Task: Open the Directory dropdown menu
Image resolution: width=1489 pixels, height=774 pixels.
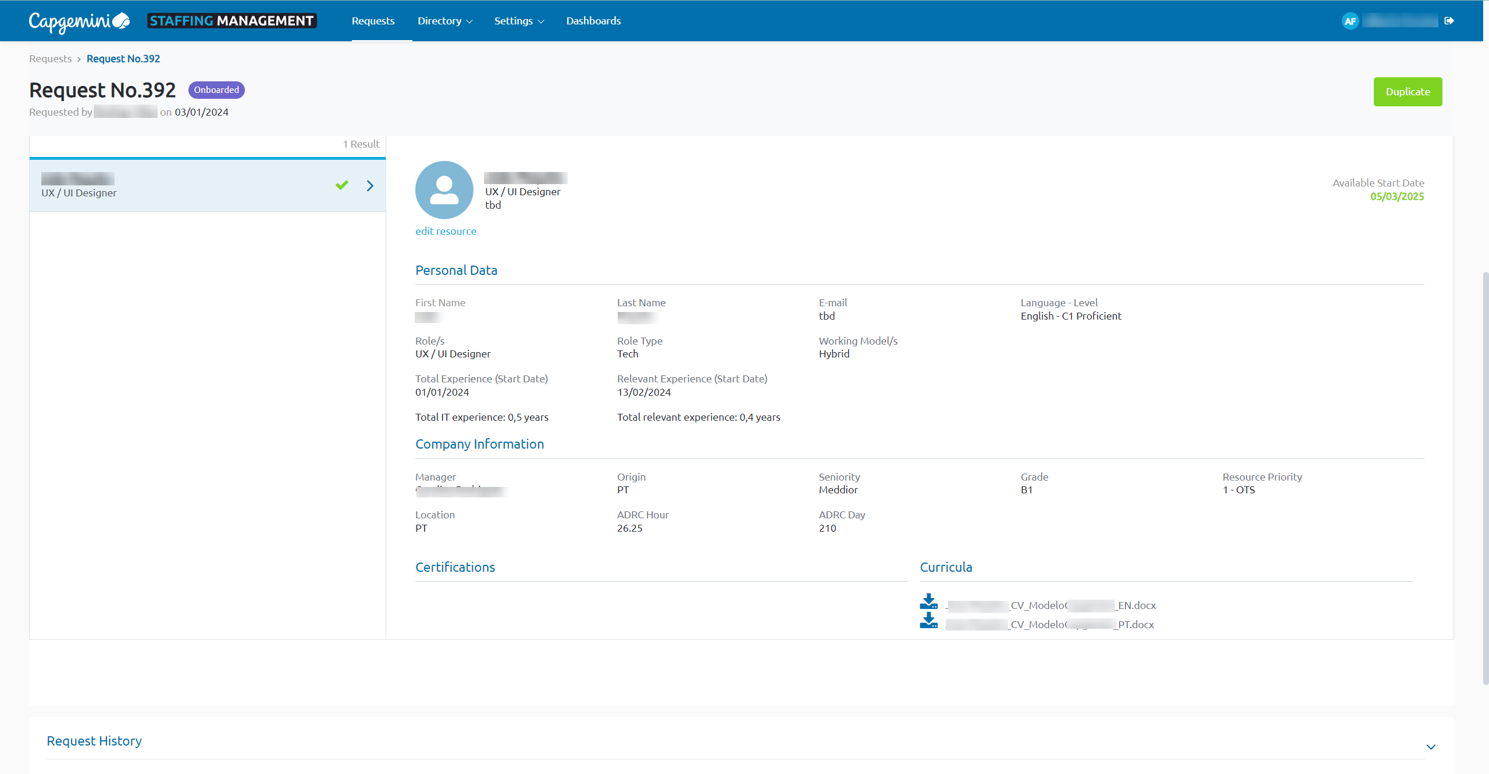Action: click(444, 21)
